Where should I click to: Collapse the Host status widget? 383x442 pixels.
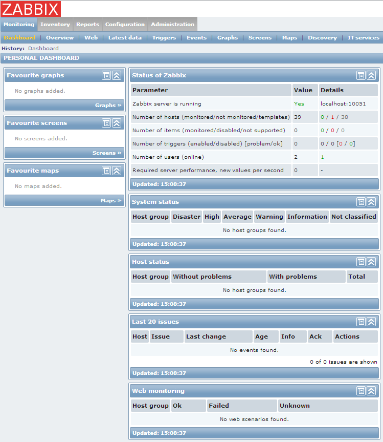[x=371, y=262]
